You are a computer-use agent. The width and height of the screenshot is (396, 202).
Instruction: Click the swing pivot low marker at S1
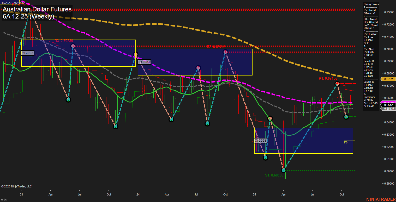click(284, 170)
